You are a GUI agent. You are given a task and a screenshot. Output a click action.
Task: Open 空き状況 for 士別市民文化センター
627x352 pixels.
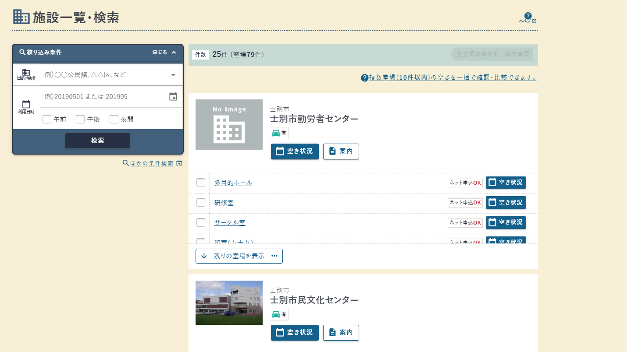pos(295,333)
